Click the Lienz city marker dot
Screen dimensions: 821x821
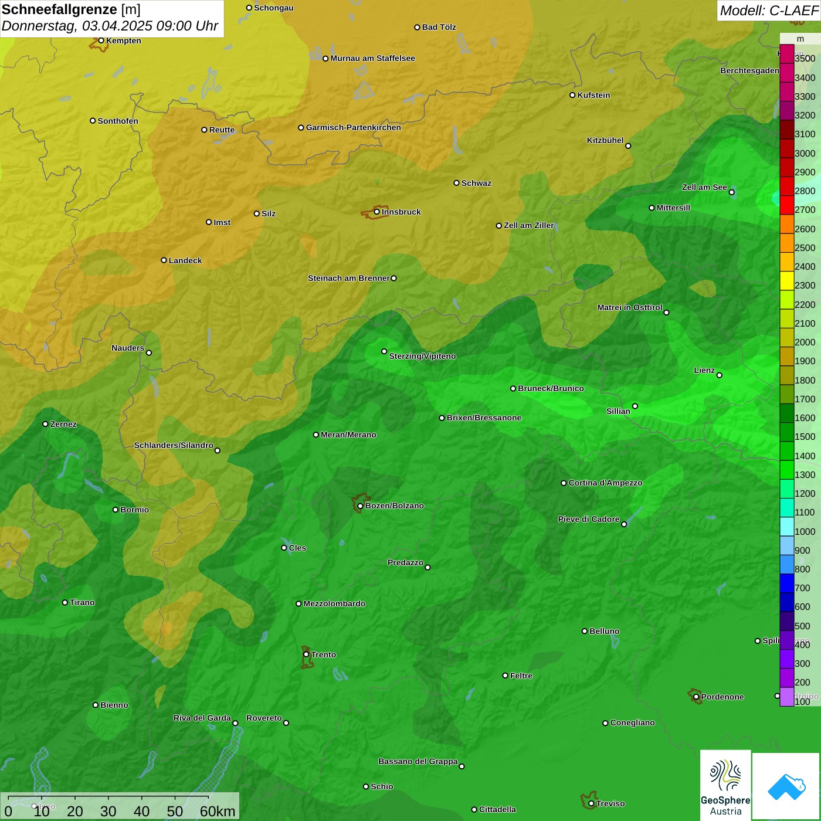pyautogui.click(x=720, y=375)
